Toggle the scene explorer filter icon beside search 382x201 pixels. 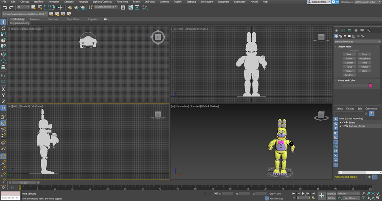(371, 113)
